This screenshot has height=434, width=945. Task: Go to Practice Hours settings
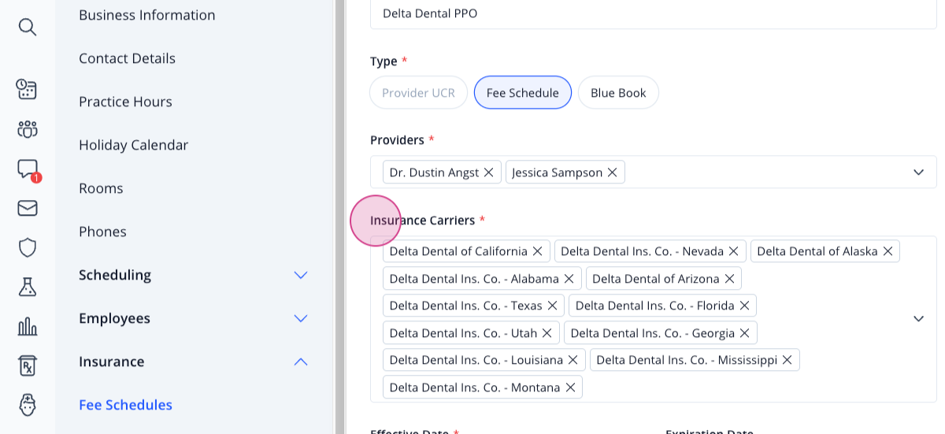pyautogui.click(x=125, y=102)
